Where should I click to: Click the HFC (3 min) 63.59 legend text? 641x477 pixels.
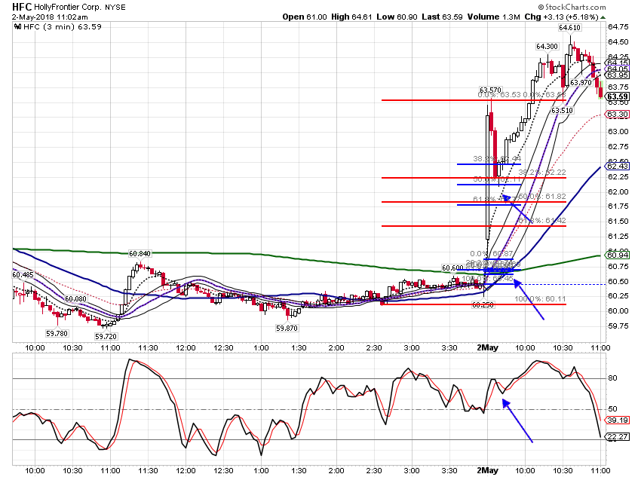63,26
